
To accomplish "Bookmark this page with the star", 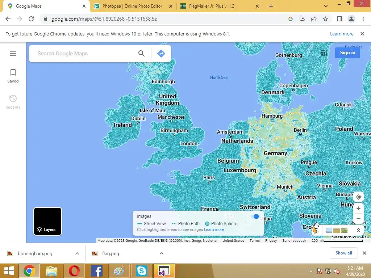I will [x=325, y=19].
